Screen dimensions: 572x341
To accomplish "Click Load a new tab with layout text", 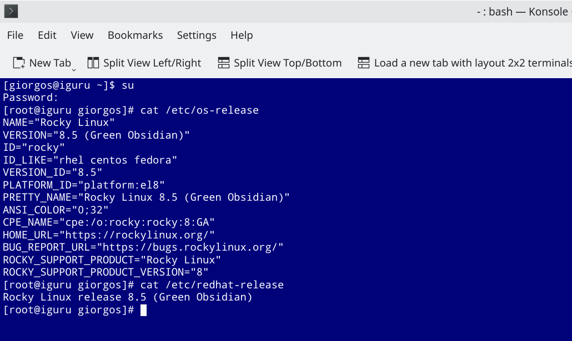I will [473, 63].
